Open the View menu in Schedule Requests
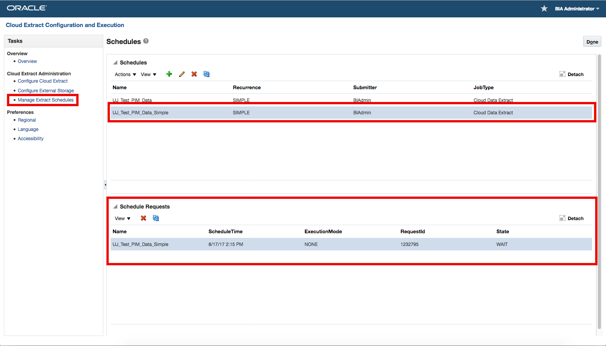The height and width of the screenshot is (346, 606). point(123,219)
